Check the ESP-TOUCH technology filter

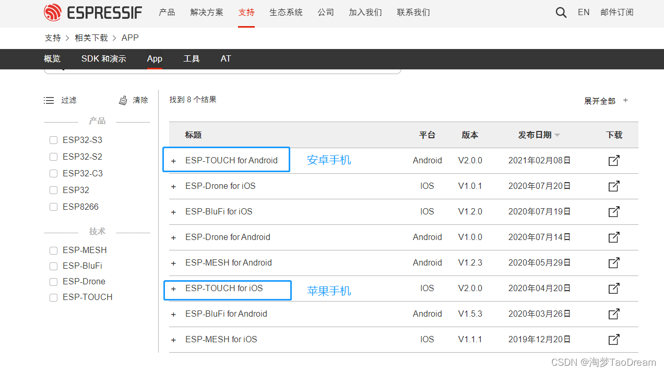click(53, 297)
